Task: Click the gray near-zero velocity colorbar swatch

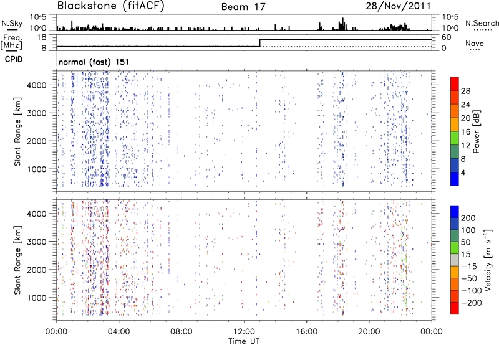Action: click(455, 260)
